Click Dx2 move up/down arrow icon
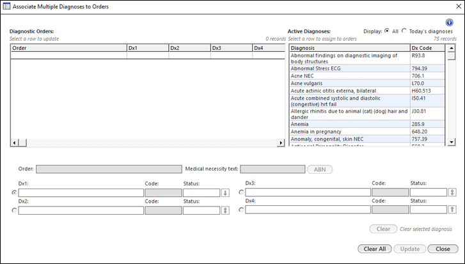 225,211
